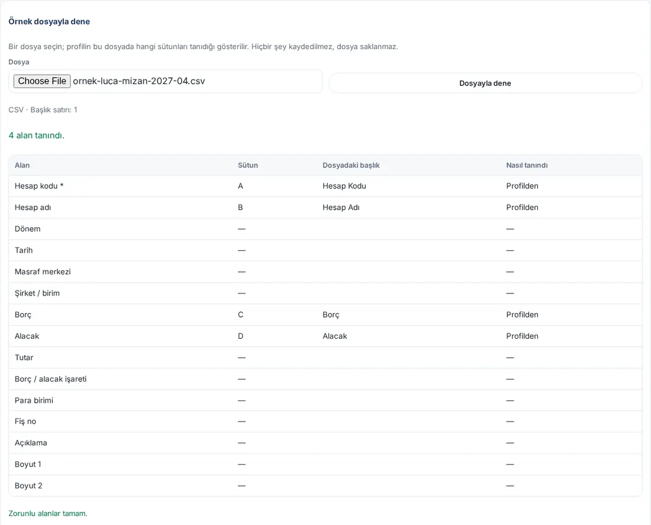Click the Choose File button
Screen dimensions: 651x525
(42, 81)
